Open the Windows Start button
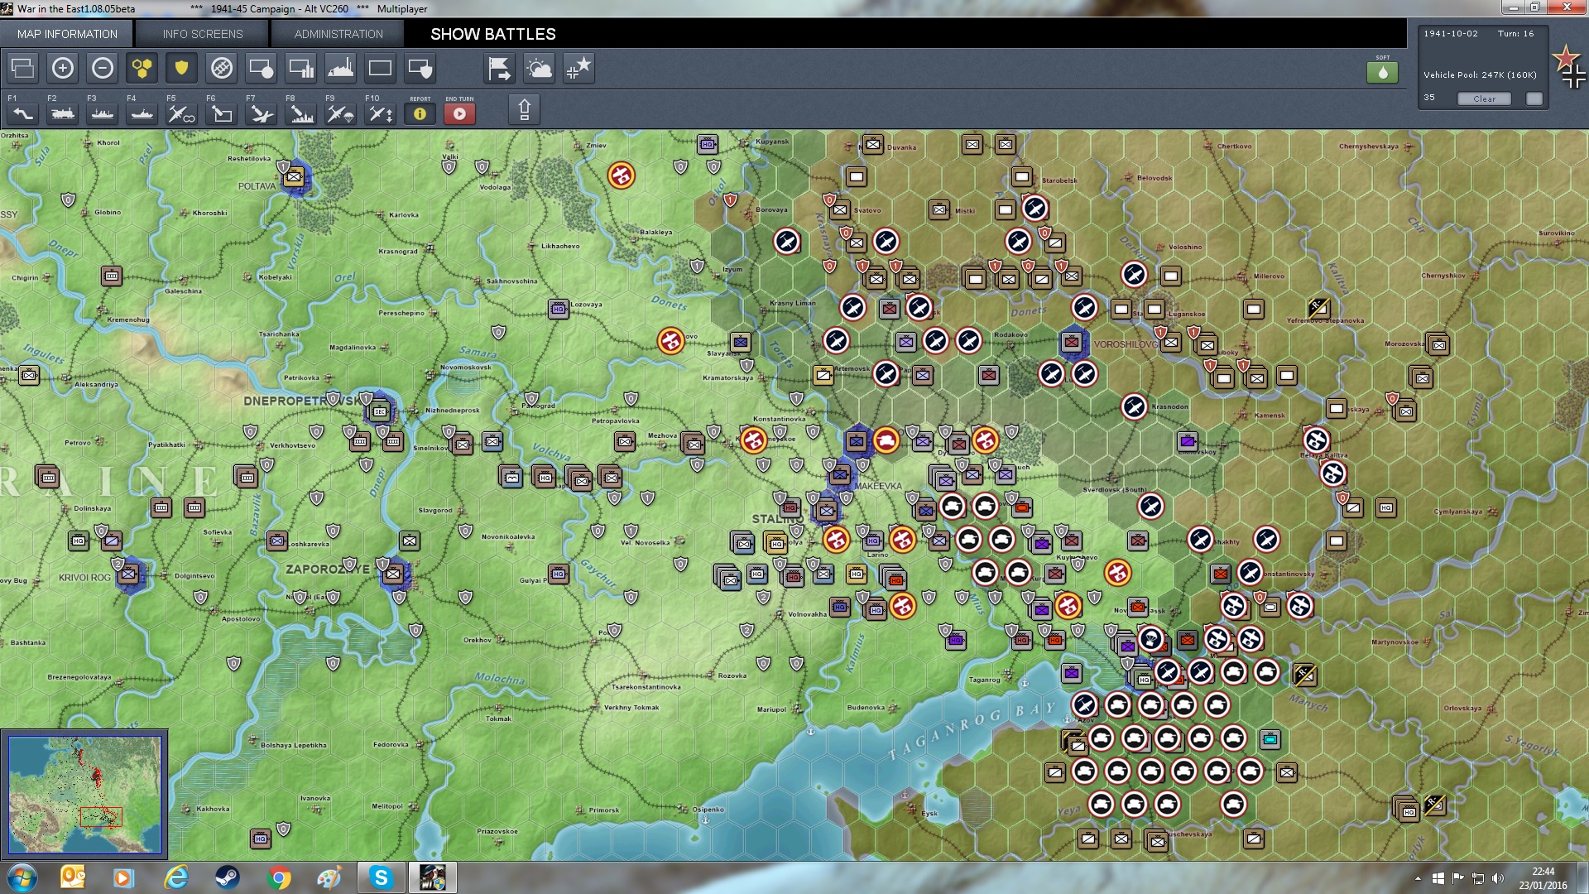Image resolution: width=1589 pixels, height=894 pixels. pos(22,877)
